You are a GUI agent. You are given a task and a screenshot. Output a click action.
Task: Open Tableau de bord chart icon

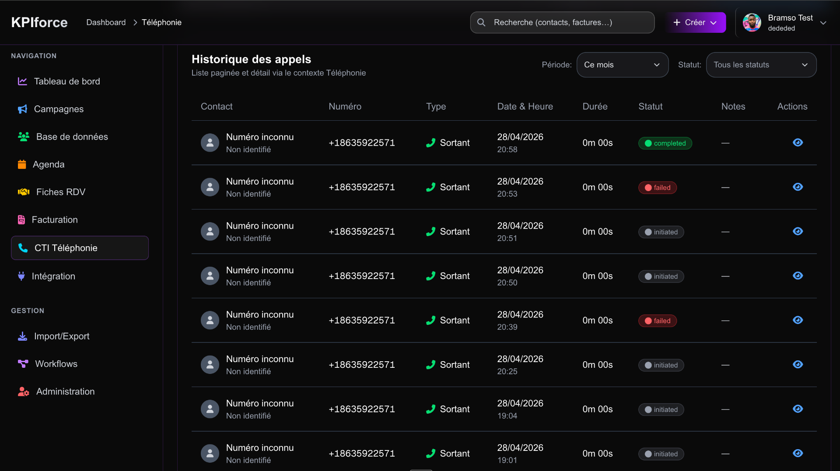click(x=22, y=81)
